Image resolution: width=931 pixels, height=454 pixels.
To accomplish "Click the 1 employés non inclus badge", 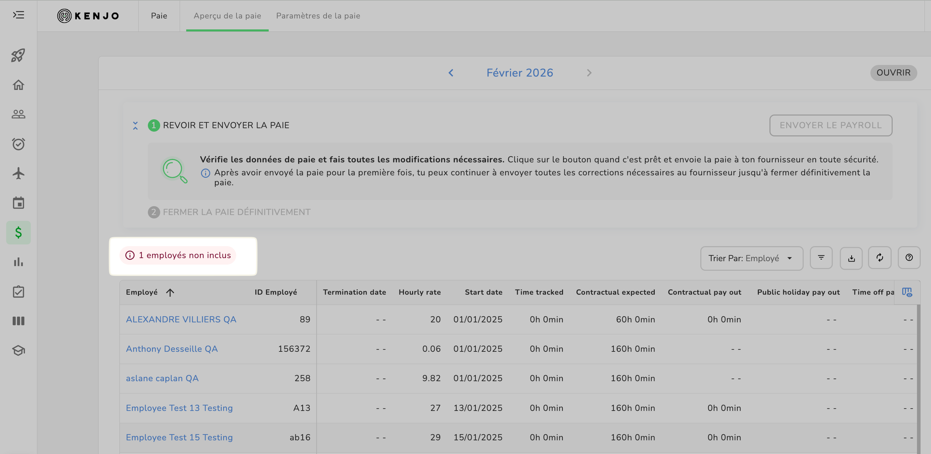I will pos(178,255).
